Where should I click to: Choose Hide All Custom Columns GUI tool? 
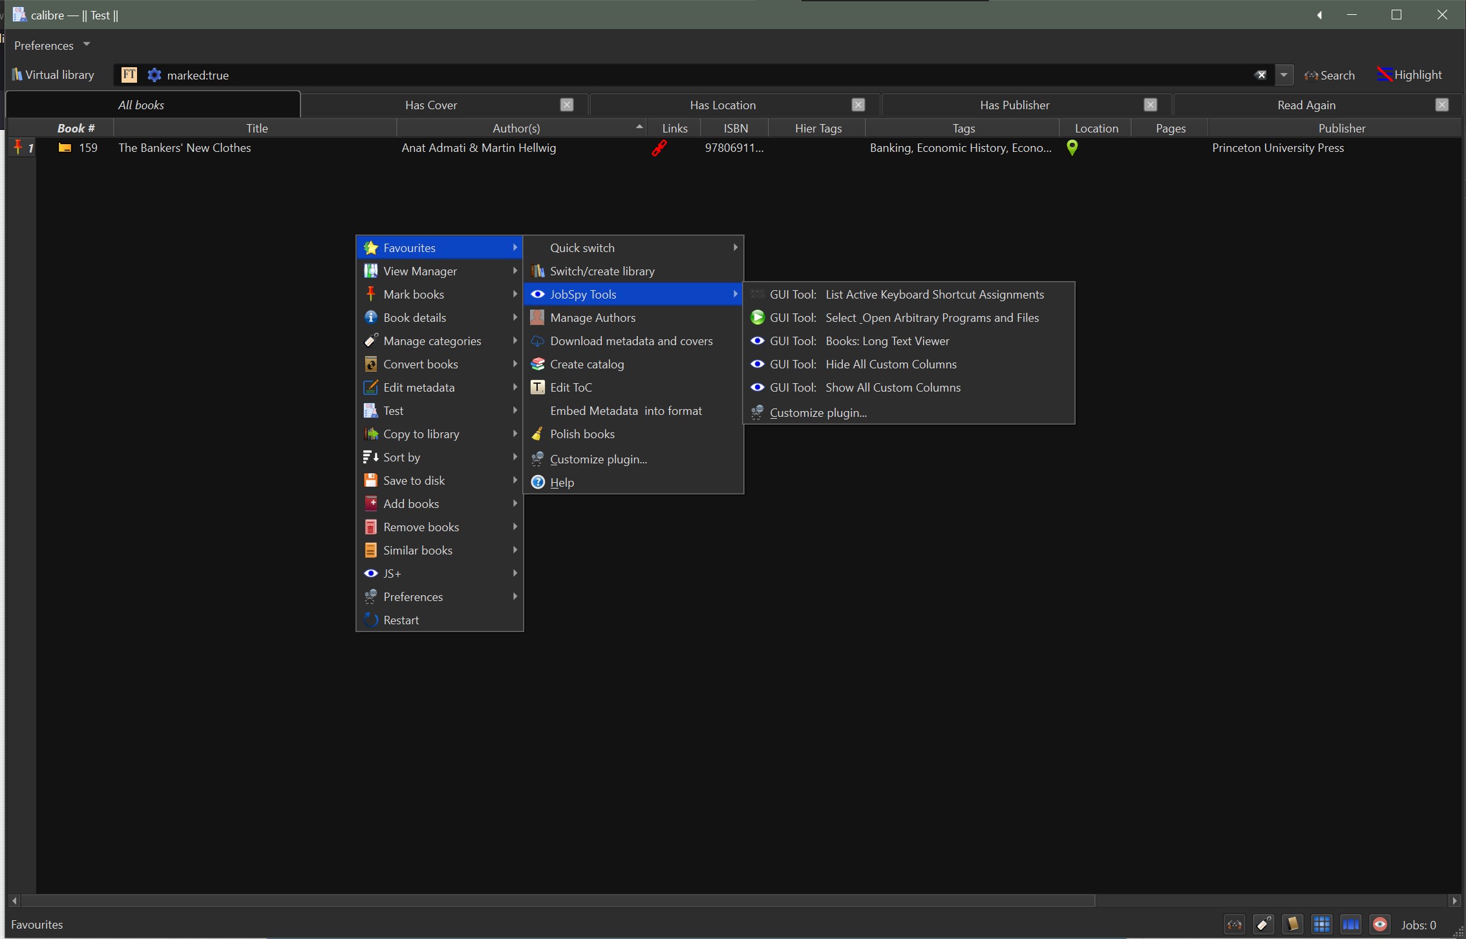coord(909,364)
